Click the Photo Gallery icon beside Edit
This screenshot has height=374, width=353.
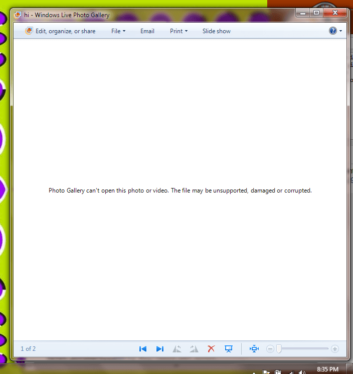[x=29, y=31]
